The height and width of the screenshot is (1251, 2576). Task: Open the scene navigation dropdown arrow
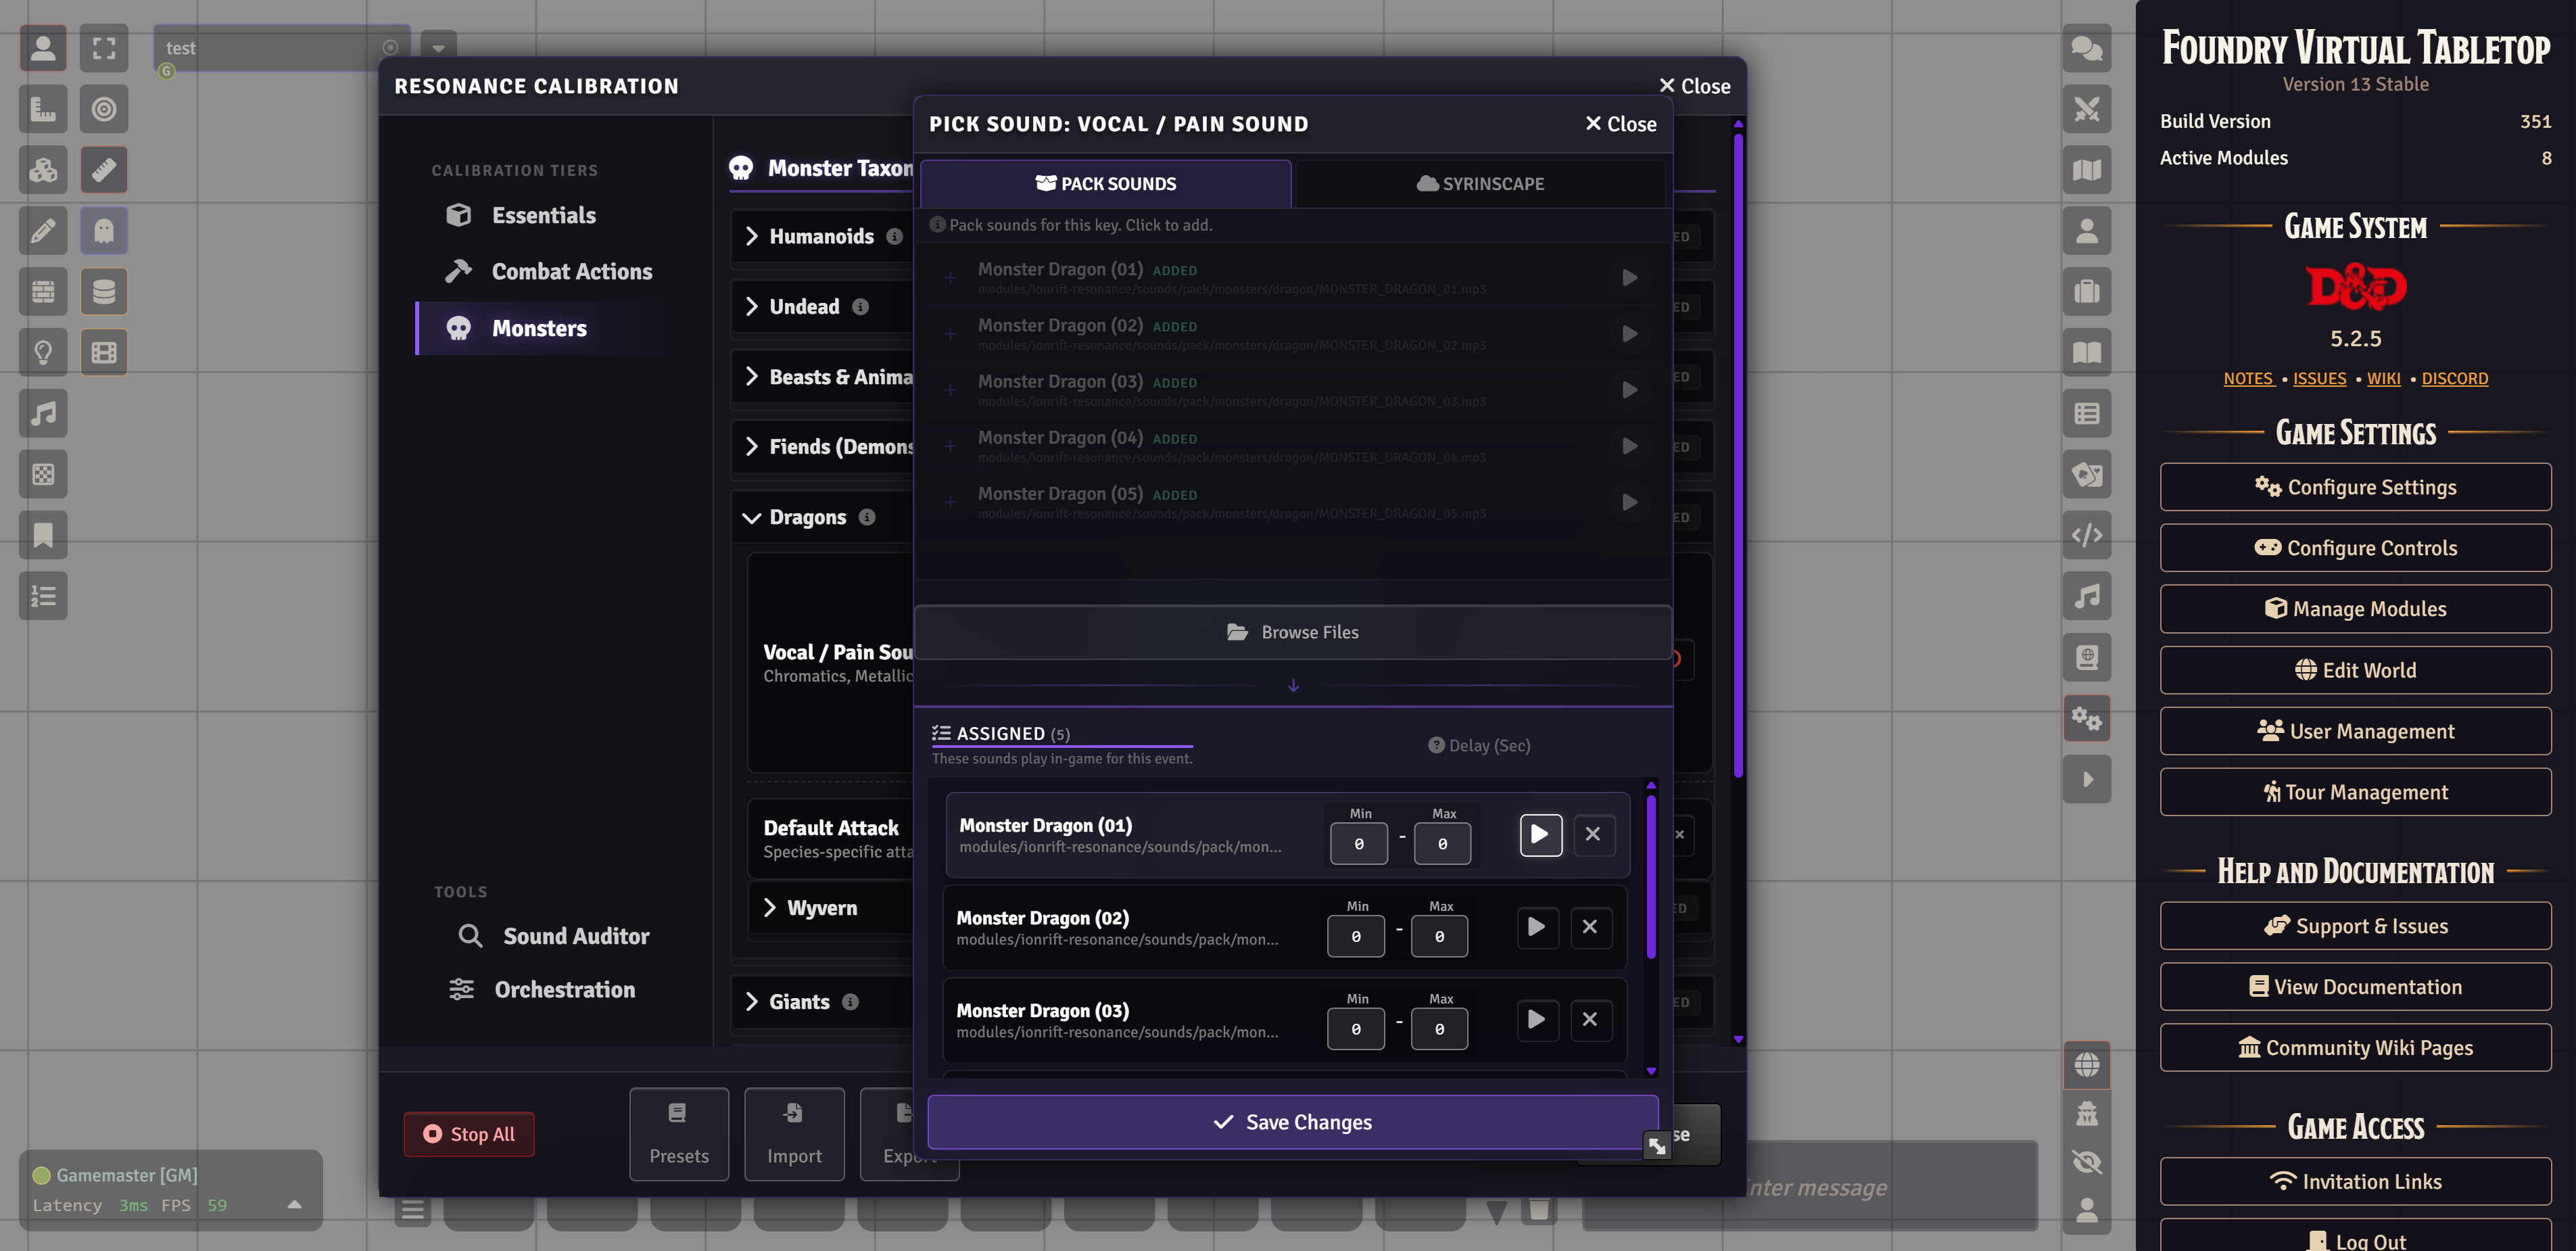[438, 47]
